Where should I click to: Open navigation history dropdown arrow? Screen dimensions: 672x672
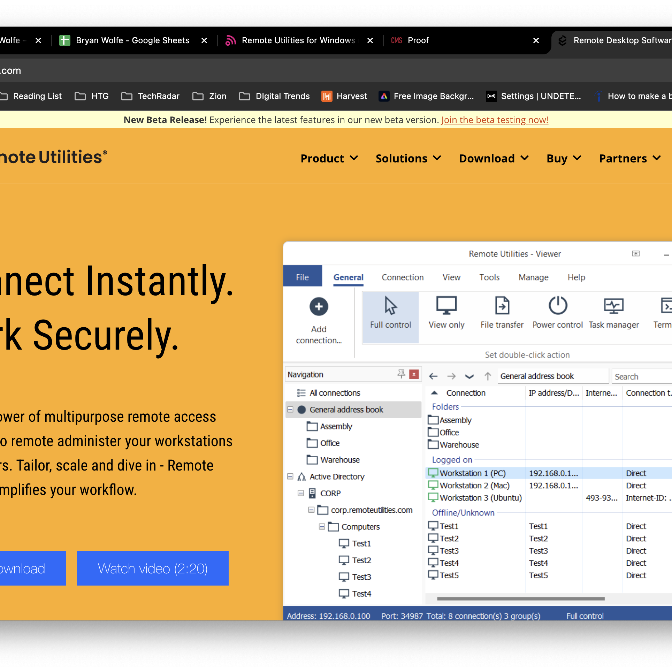pyautogui.click(x=469, y=376)
